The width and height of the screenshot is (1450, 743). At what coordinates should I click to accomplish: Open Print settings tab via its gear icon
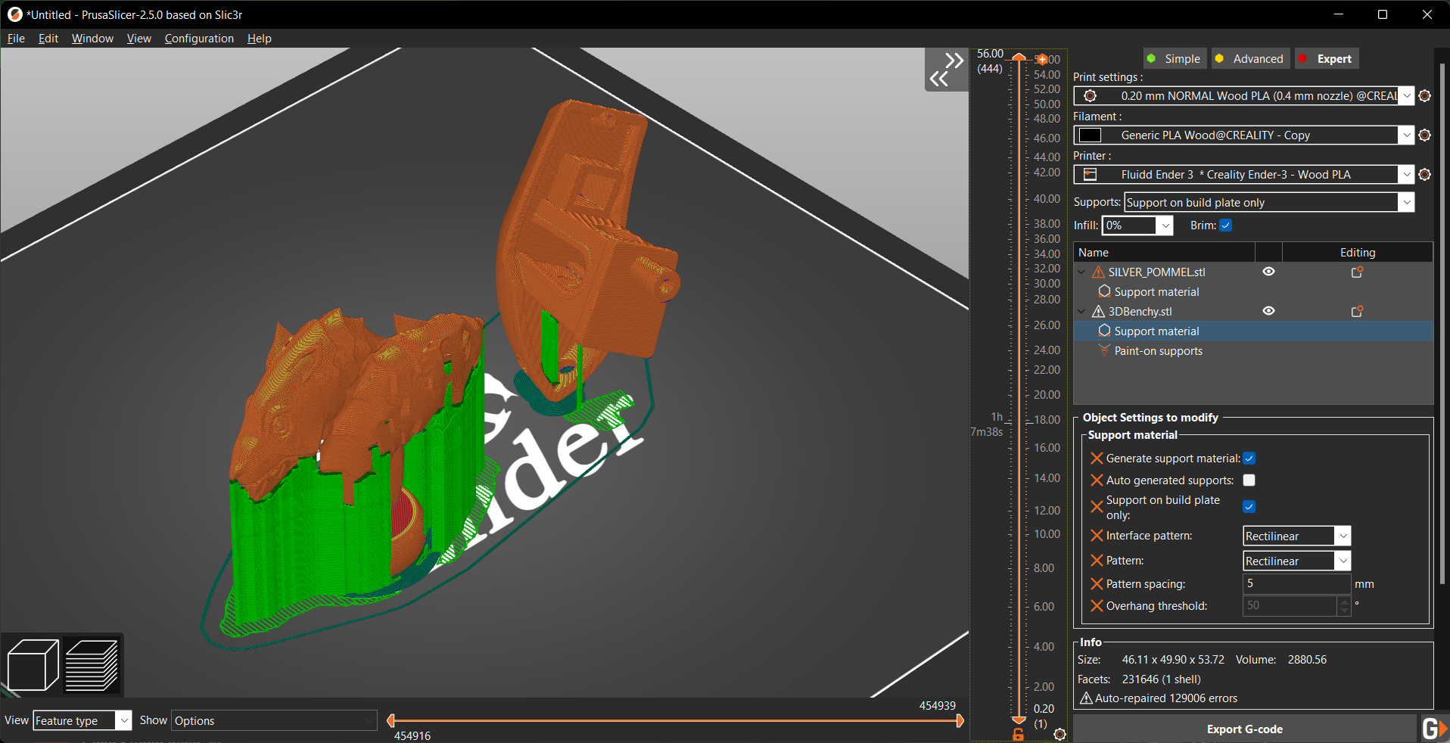[1425, 96]
